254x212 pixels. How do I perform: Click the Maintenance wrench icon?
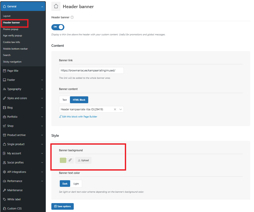[5, 190]
